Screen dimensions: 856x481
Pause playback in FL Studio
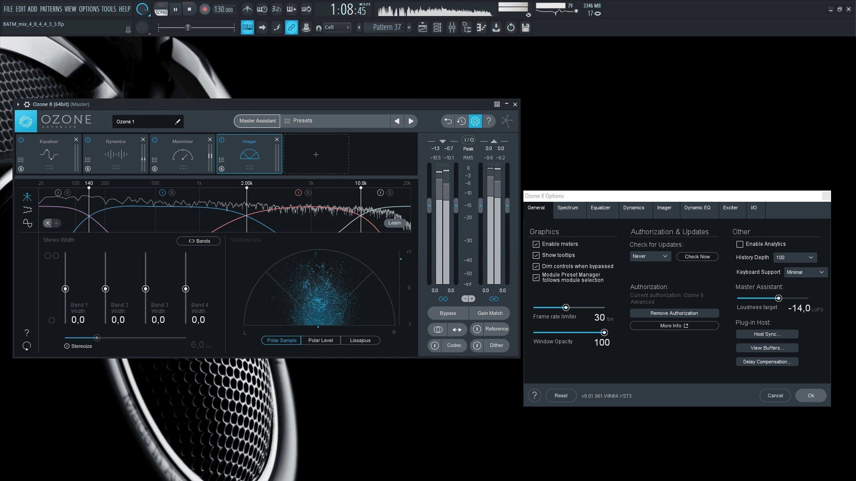175,9
